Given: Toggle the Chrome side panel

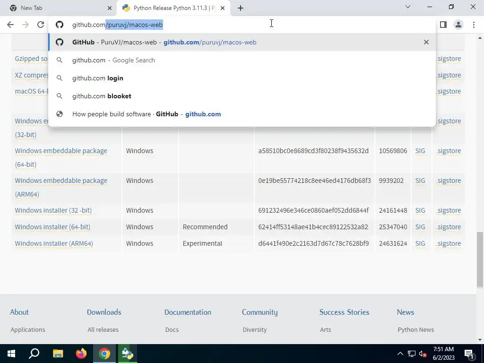Looking at the screenshot, I should click(x=443, y=25).
